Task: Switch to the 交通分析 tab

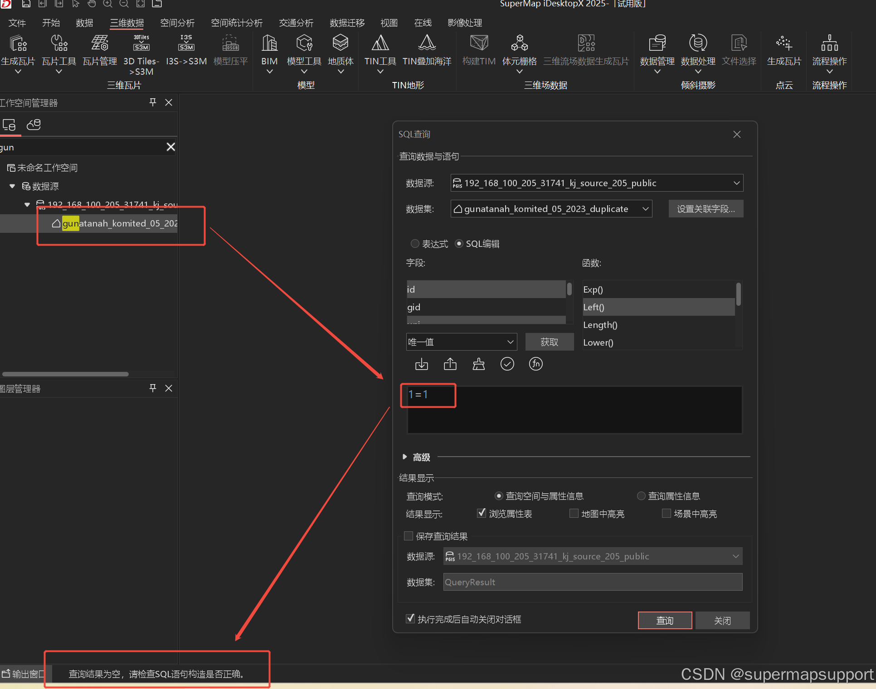Action: click(296, 23)
